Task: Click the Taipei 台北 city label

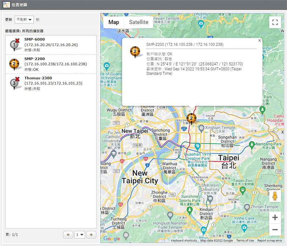Action: (x=229, y=161)
